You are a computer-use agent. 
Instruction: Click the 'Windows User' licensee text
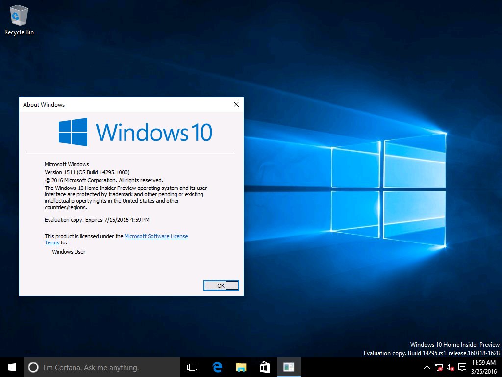tap(69, 252)
